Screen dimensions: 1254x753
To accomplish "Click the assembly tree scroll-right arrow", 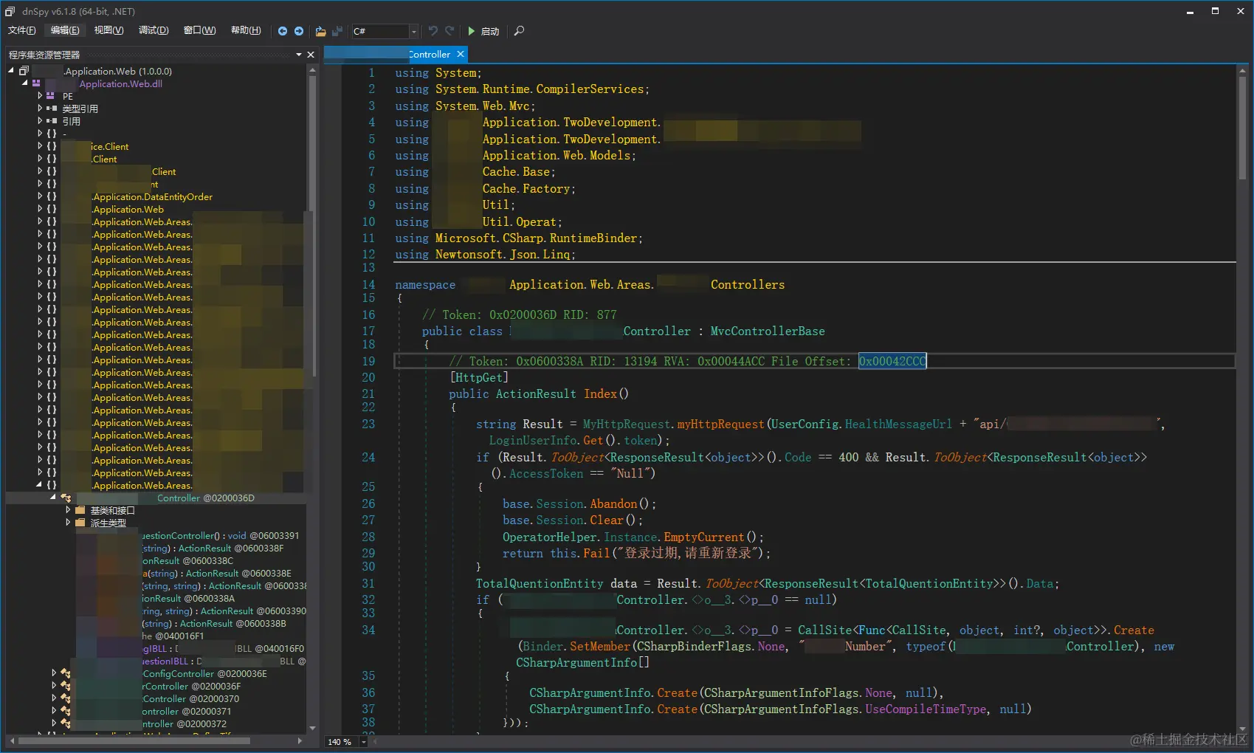I will click(x=300, y=740).
